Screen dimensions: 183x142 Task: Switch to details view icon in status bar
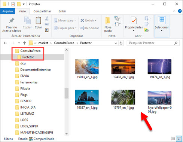(x=173, y=139)
